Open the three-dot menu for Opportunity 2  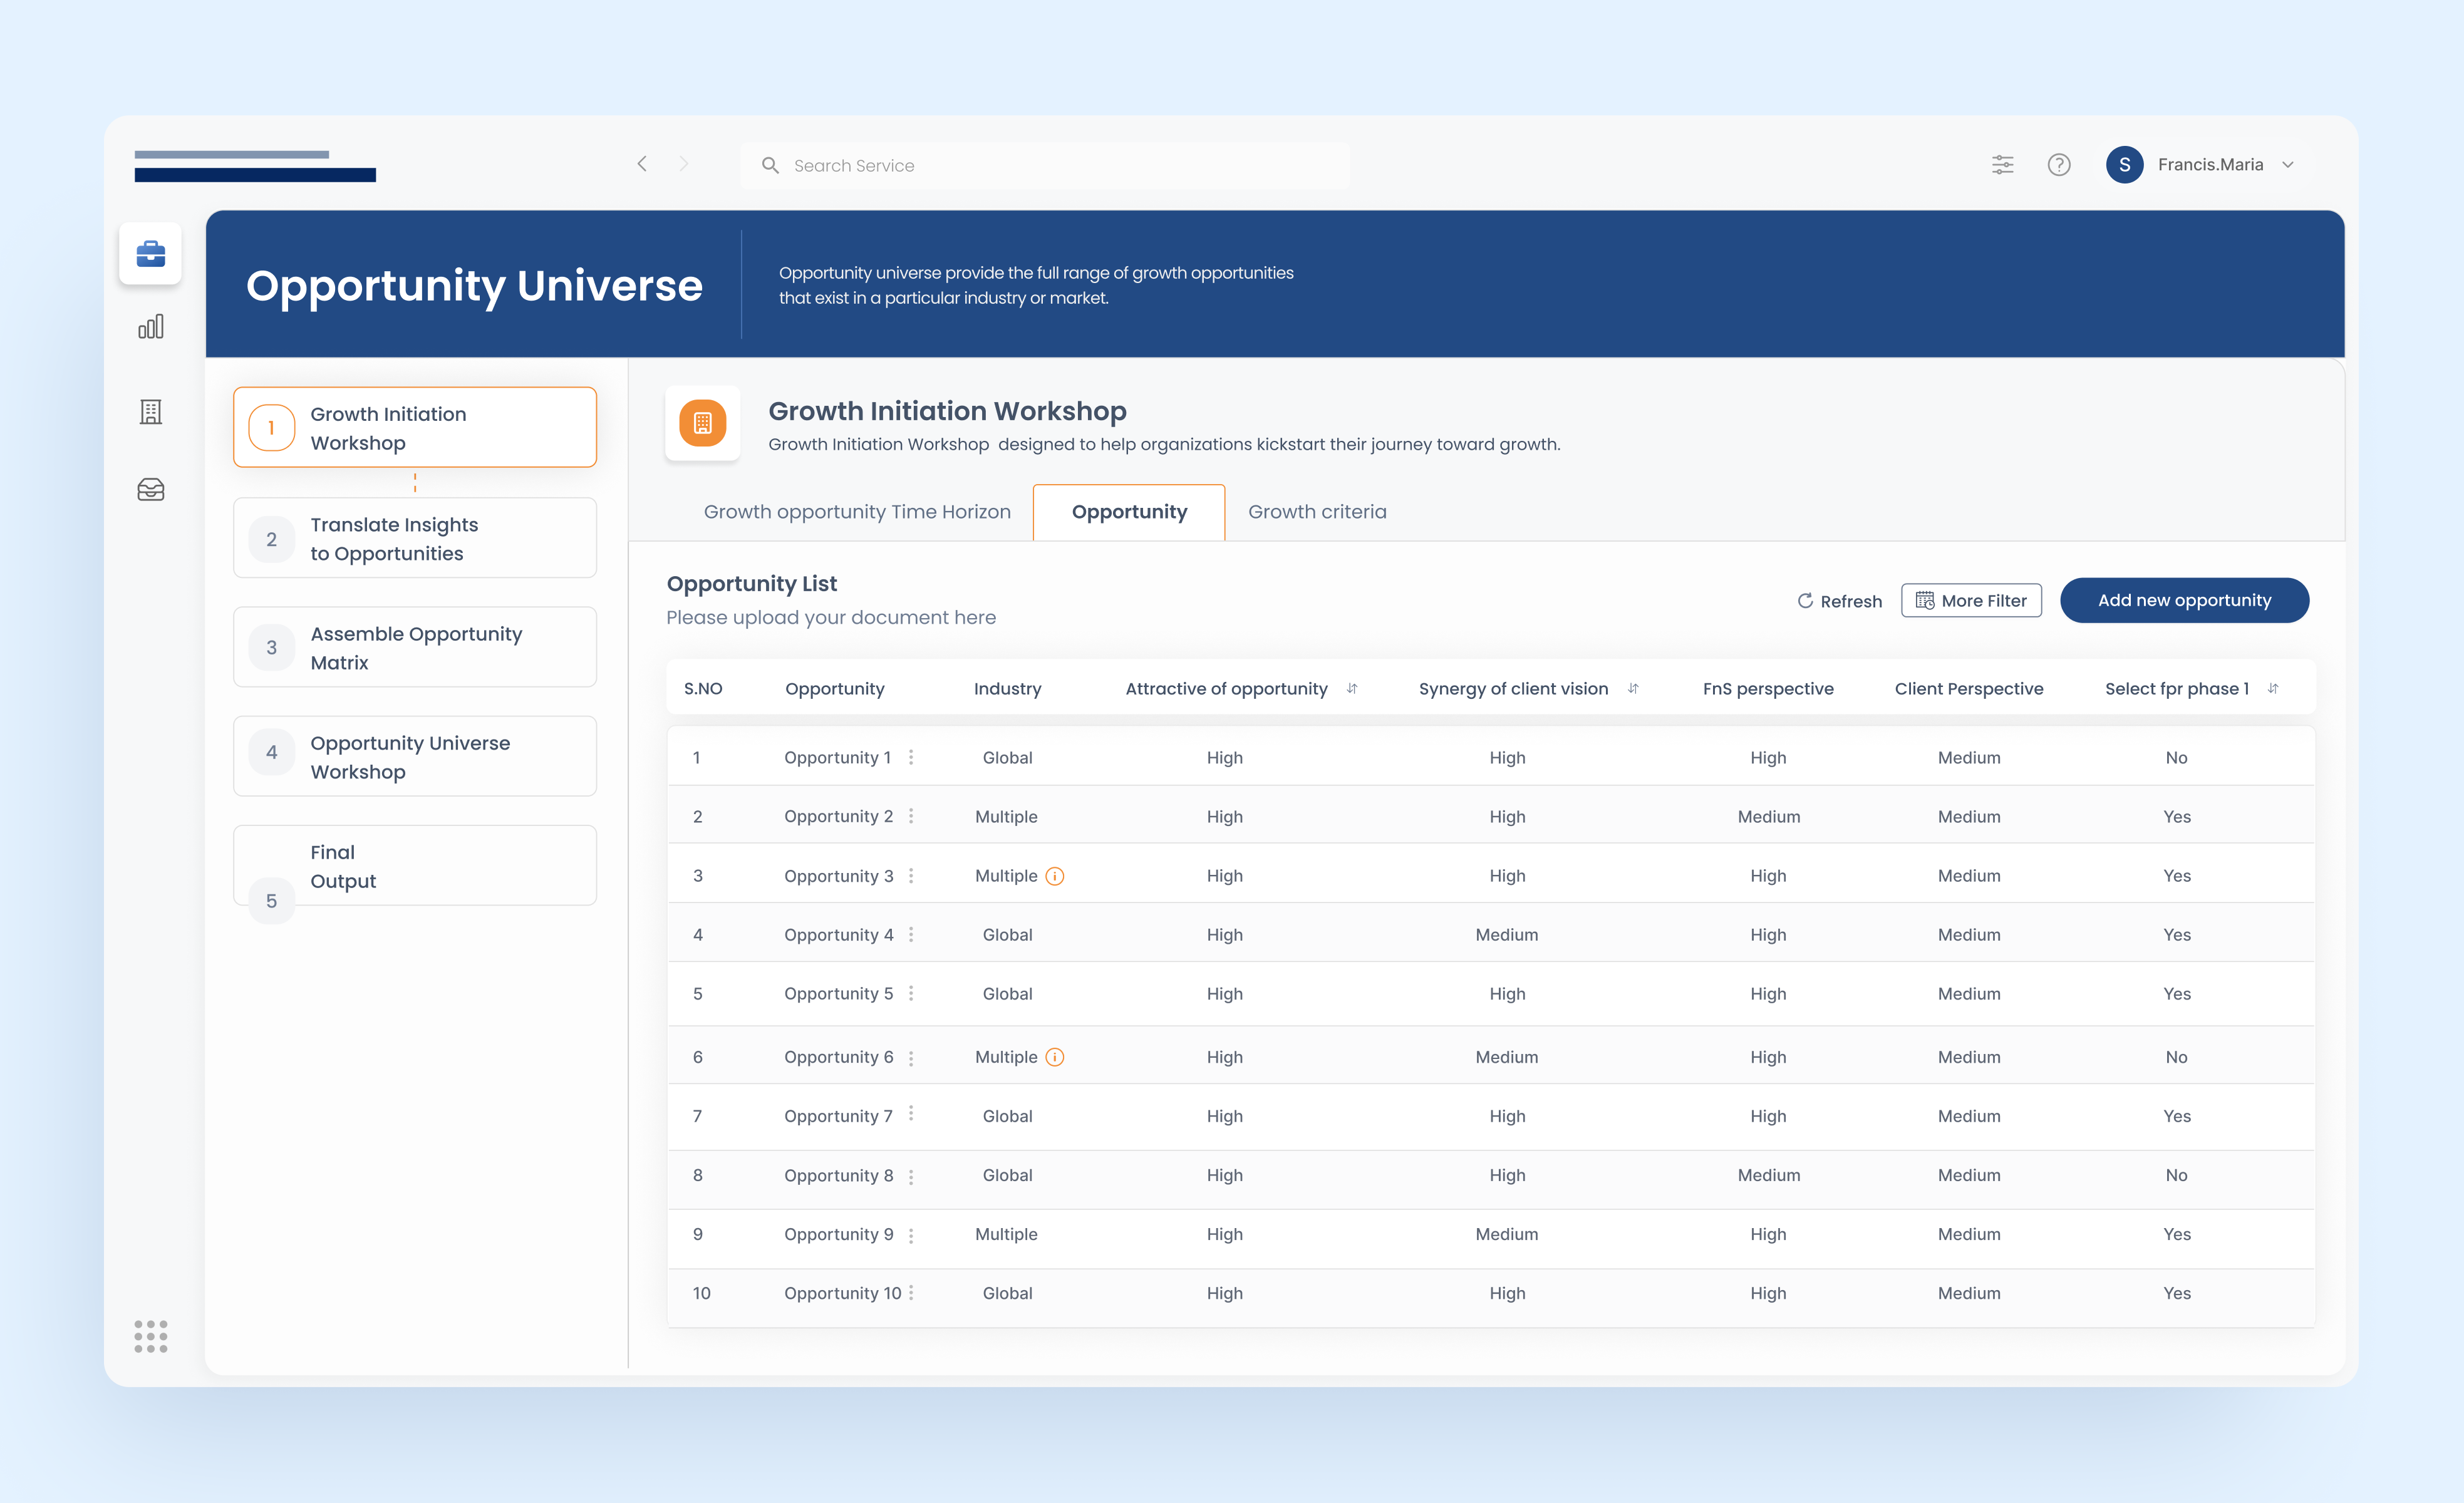coord(911,816)
